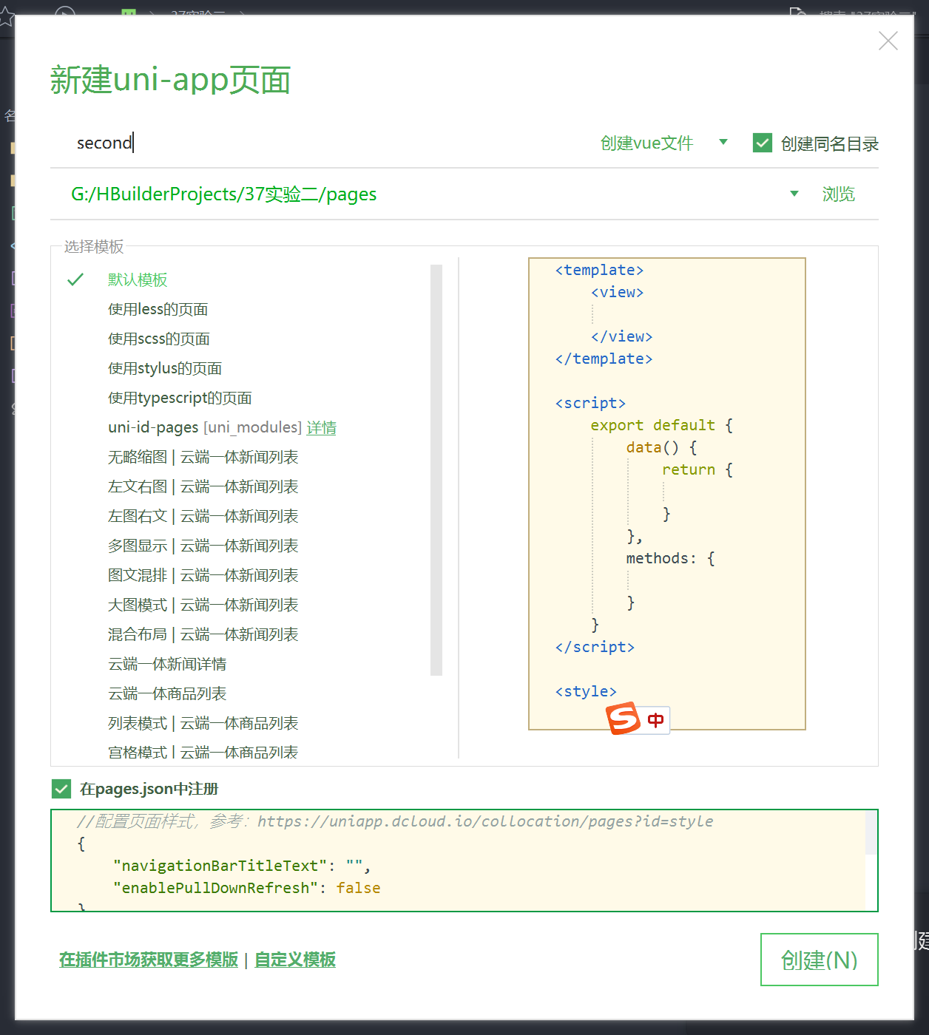The height and width of the screenshot is (1035, 929).
Task: Select 宫格模式 | 云端一体商品列表 template
Action: point(203,752)
